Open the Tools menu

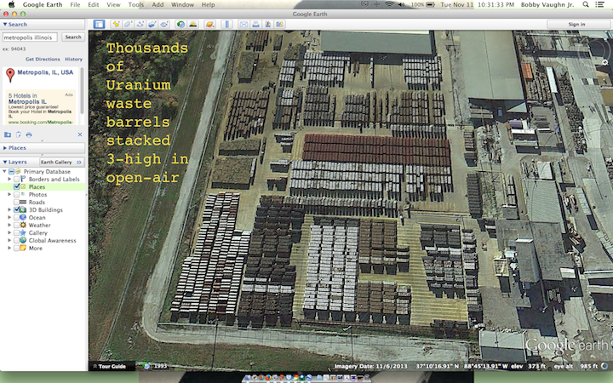click(x=136, y=5)
